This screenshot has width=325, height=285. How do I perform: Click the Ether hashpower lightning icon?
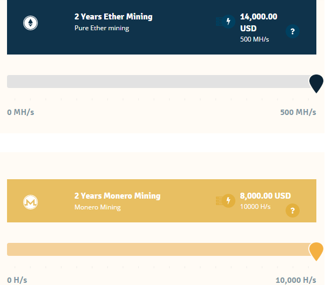[x=228, y=22]
